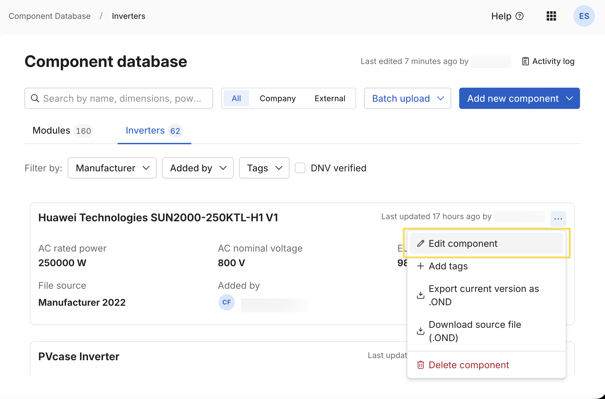Choose Download source file (.OND)
This screenshot has height=399, width=605.
487,331
